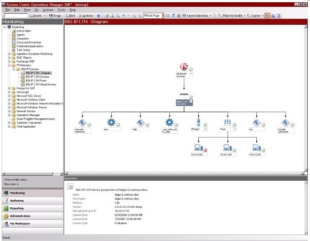Click the F5 BIG-IP Devices logo node
Image resolution: width=310 pixels, height=241 pixels.
(x=184, y=67)
